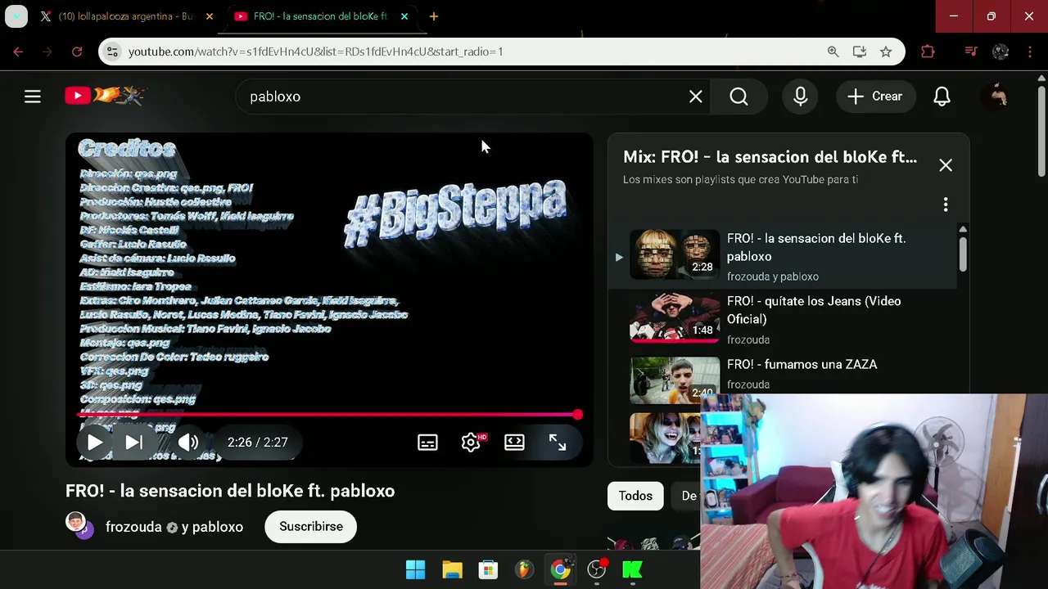Skip to next video
Screen dimensions: 1048x589
(134, 443)
